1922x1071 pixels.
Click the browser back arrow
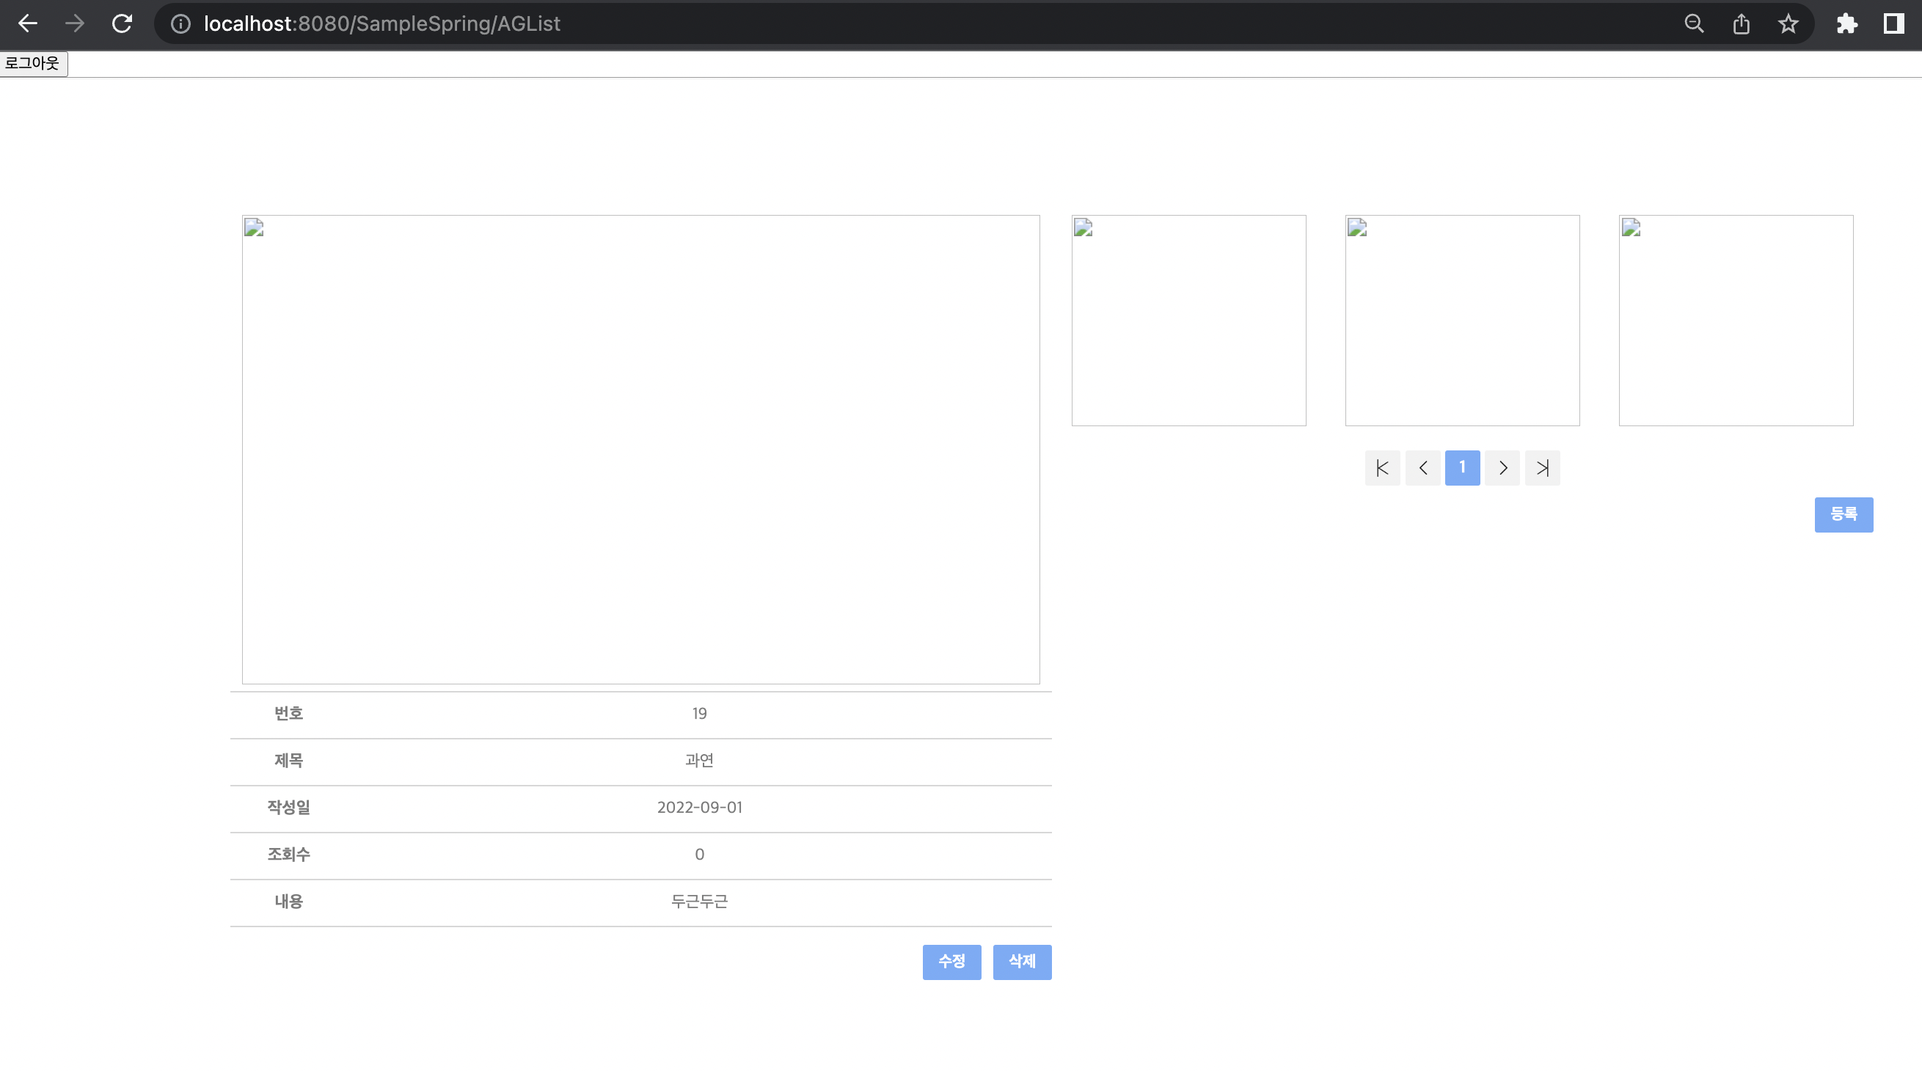[x=28, y=24]
